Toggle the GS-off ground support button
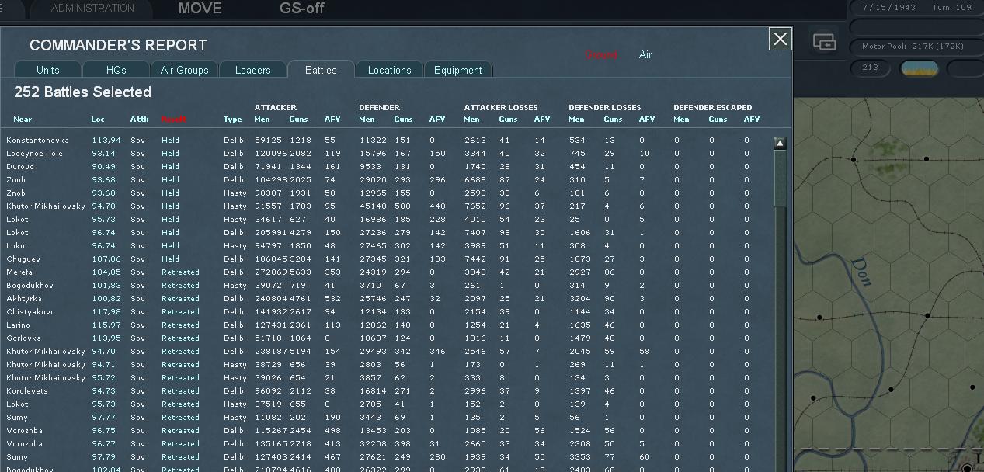This screenshot has width=984, height=472. point(302,9)
